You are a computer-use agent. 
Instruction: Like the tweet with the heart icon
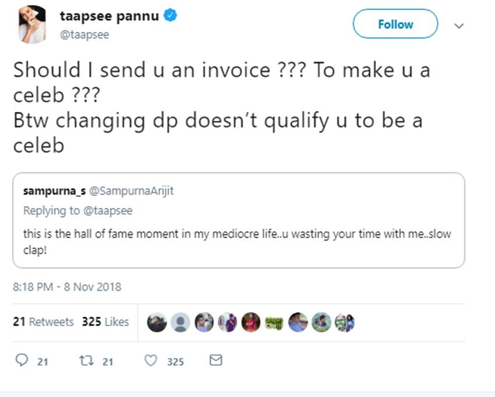tap(151, 361)
